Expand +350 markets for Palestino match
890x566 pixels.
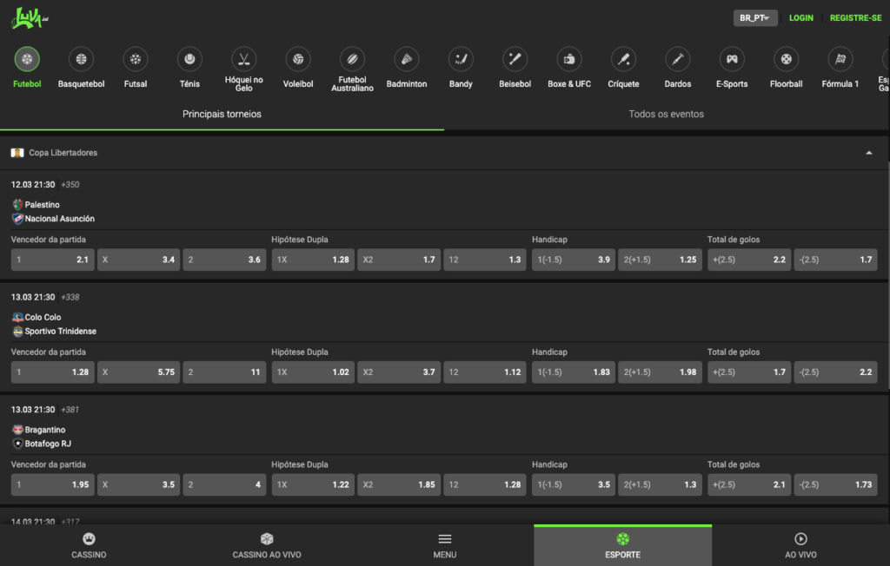click(x=70, y=184)
